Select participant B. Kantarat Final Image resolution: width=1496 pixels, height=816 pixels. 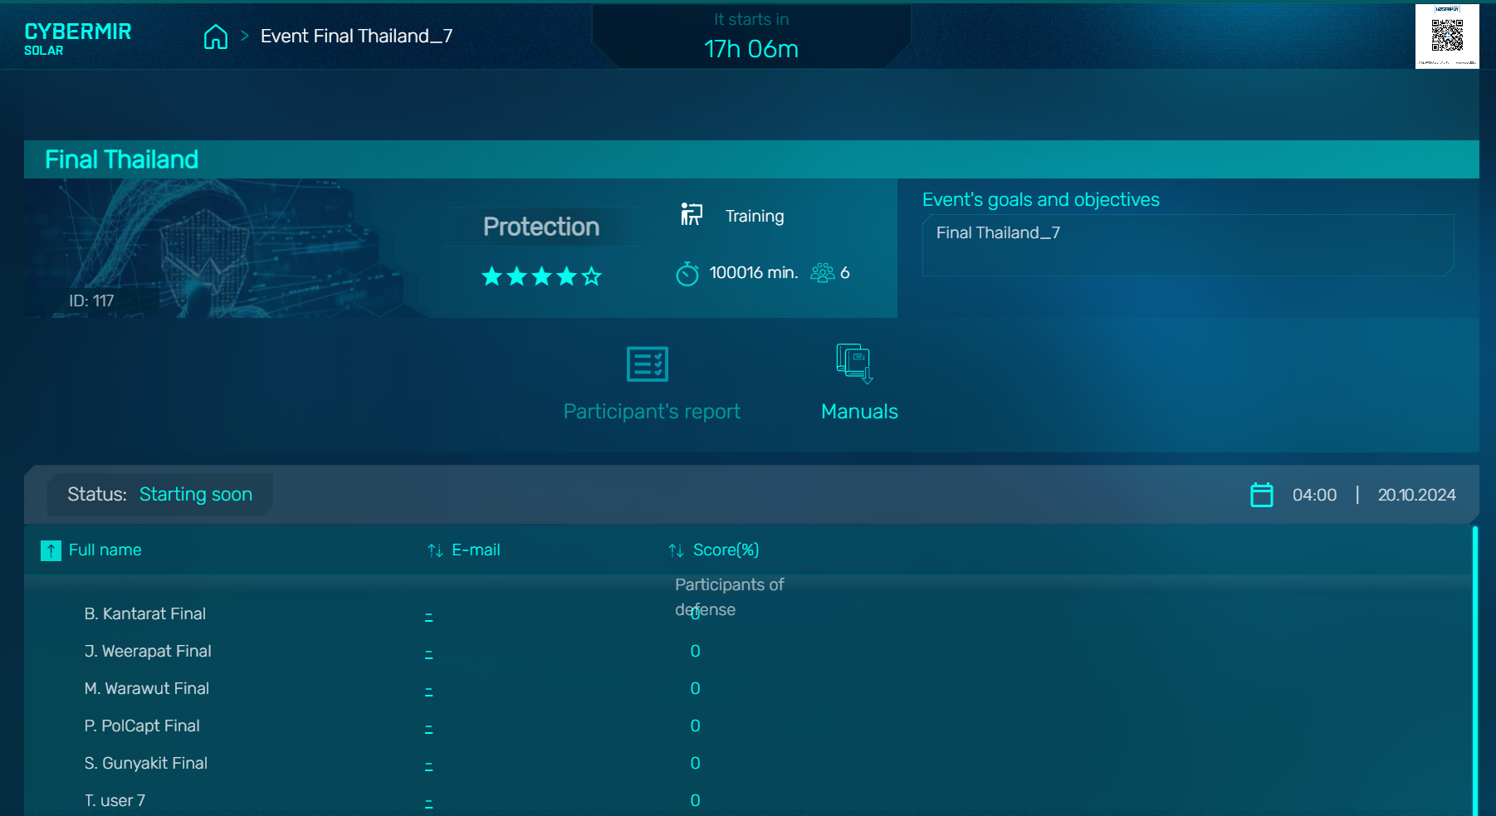pyautogui.click(x=145, y=614)
